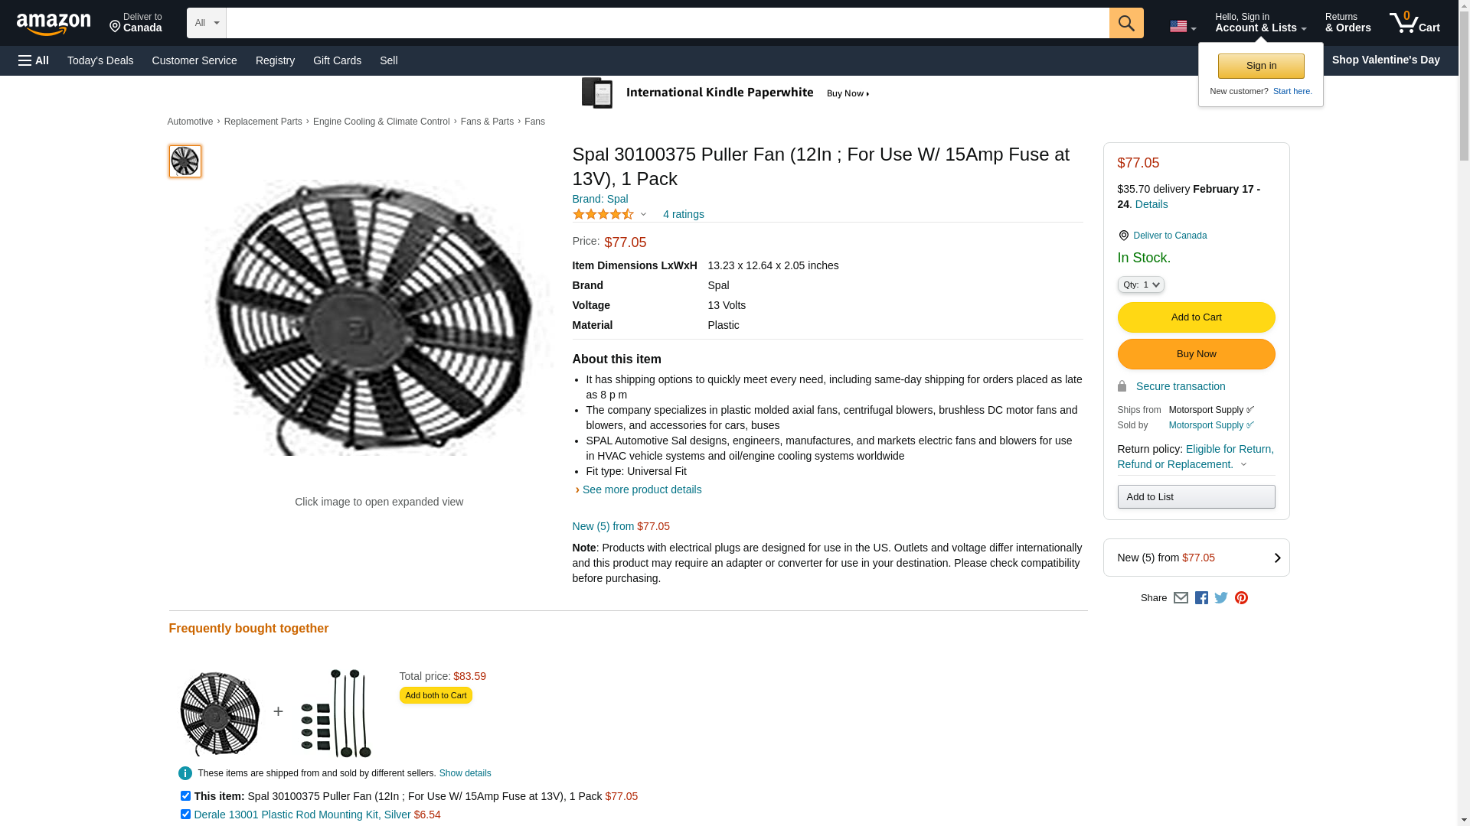Open the search category All dropdown
The image size is (1470, 826).
206,23
